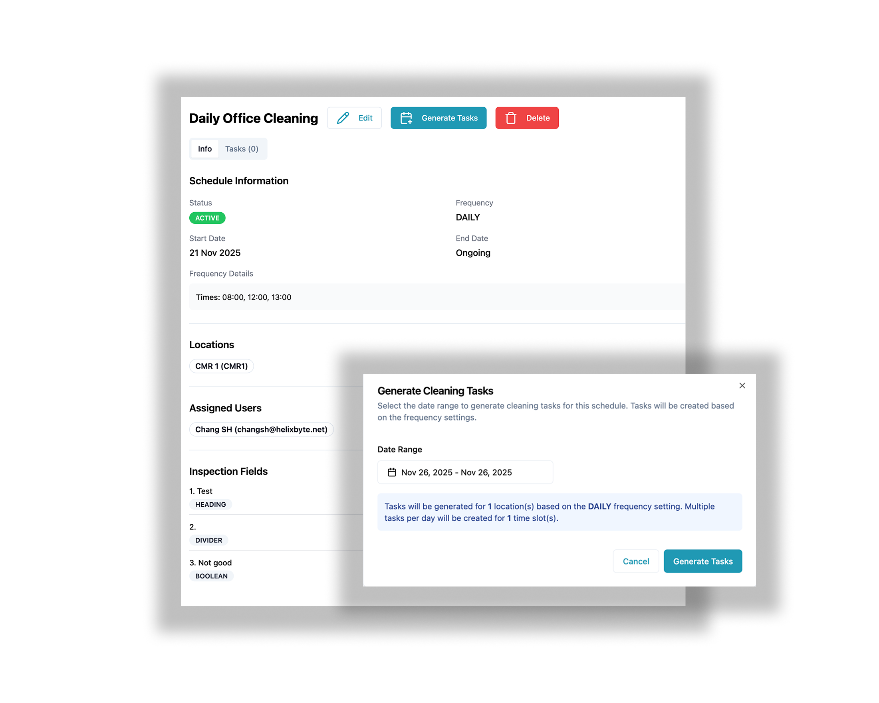Click the Times: 08:00, 12:00, 13:00 row
The width and height of the screenshot is (879, 703).
pyautogui.click(x=243, y=297)
